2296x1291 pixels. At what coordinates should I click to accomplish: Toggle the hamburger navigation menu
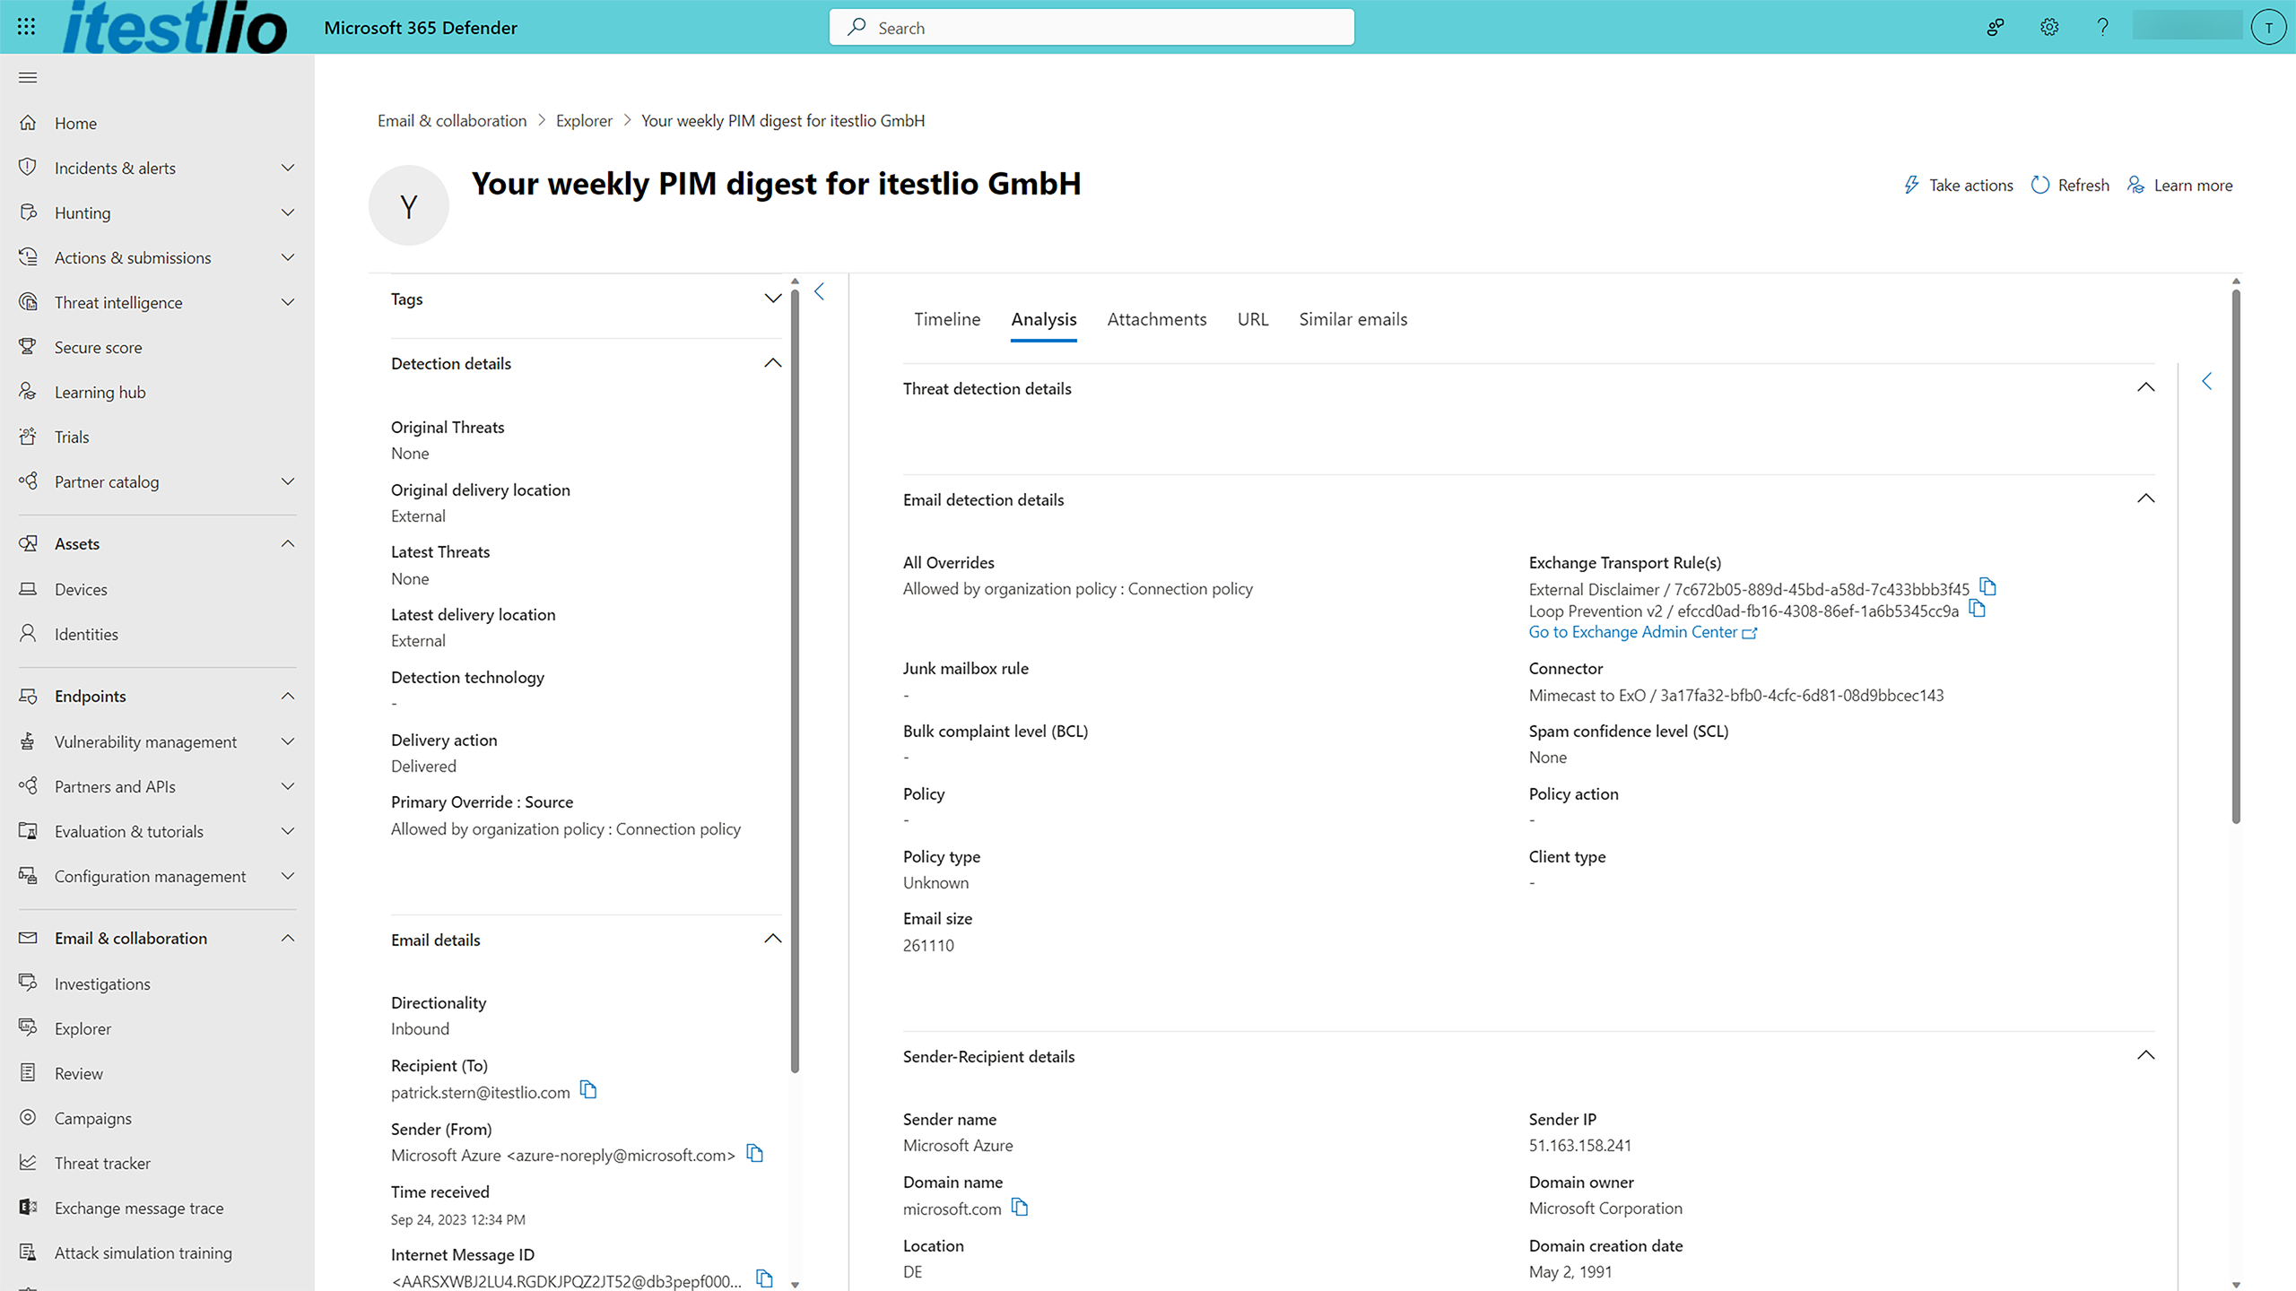28,77
